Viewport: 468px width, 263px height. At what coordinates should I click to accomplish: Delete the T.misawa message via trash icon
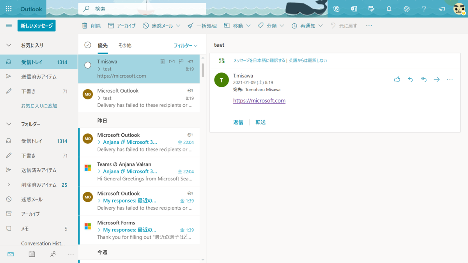tap(163, 62)
